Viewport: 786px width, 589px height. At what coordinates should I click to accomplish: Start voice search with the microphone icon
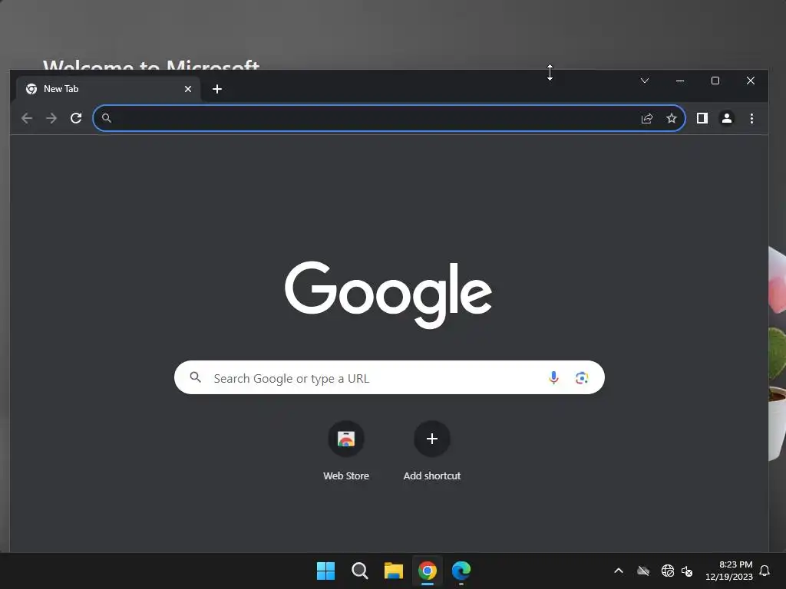point(553,377)
